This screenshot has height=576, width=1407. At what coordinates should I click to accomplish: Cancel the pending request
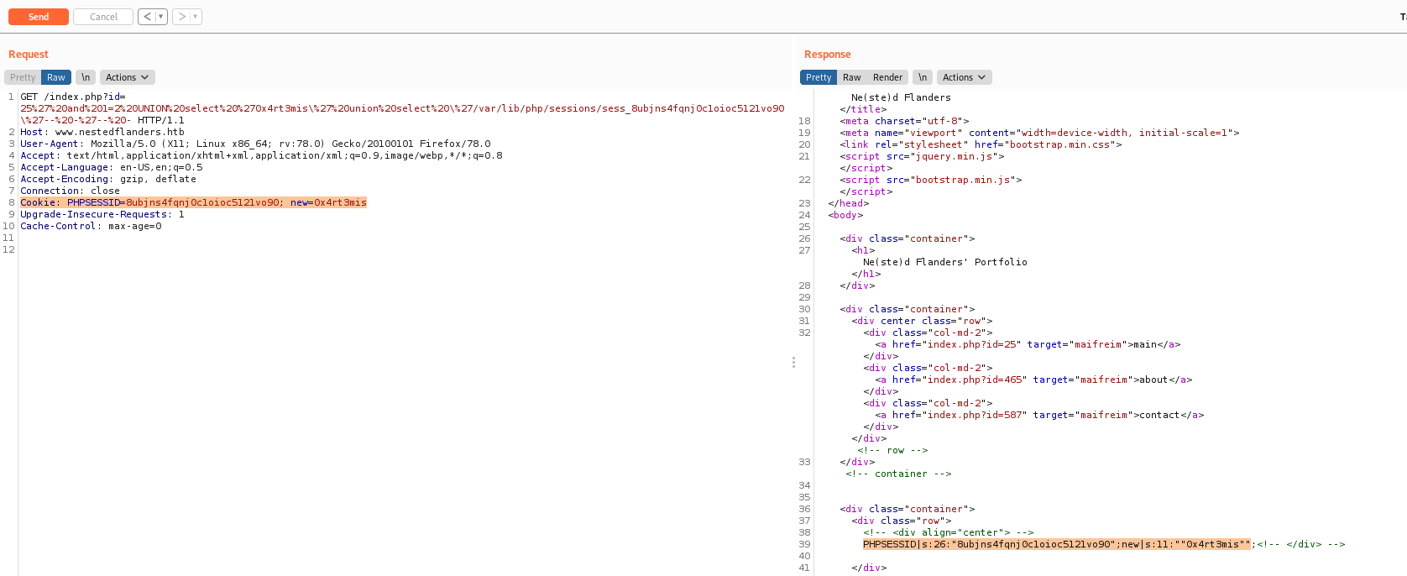(x=103, y=17)
